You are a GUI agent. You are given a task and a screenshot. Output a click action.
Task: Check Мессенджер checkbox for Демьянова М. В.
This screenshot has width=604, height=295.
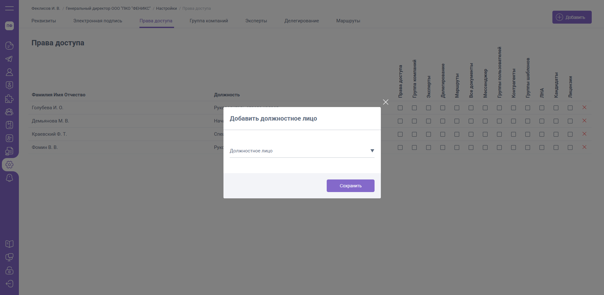coord(485,121)
